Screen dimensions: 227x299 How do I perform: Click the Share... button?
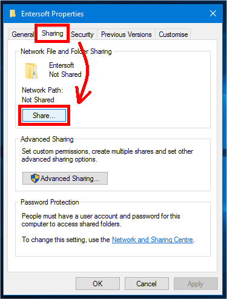pos(44,116)
